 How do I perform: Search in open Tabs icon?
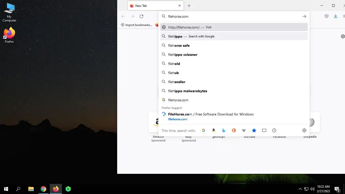coord(264,130)
